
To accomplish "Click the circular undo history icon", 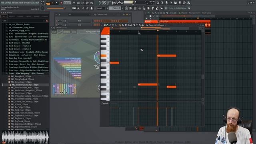I will pos(158,3).
